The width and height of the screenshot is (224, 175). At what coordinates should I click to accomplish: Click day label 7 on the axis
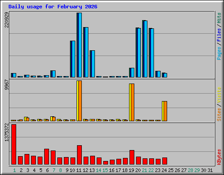54,170
